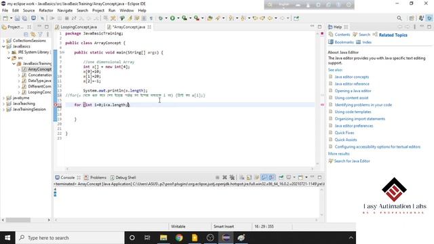The image size is (434, 244).
Task: Click the taskbar search box
Action: click(x=70, y=238)
